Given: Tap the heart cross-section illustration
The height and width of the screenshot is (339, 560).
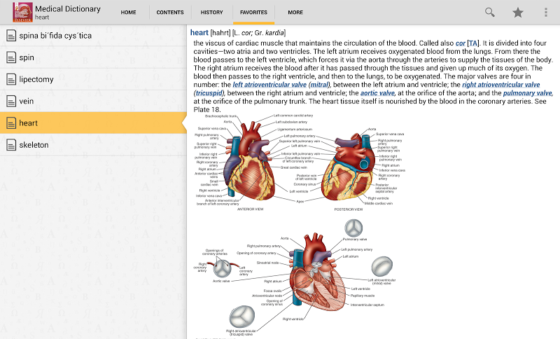Looking at the screenshot, I should [x=316, y=272].
